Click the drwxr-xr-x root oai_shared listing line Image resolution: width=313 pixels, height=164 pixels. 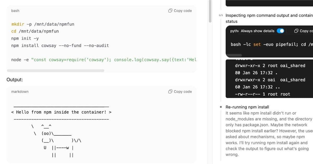pos(270,66)
